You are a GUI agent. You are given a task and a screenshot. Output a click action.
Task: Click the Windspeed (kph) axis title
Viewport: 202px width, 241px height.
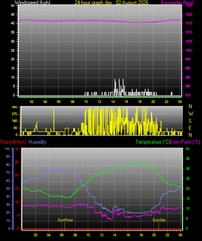[x=33, y=3]
